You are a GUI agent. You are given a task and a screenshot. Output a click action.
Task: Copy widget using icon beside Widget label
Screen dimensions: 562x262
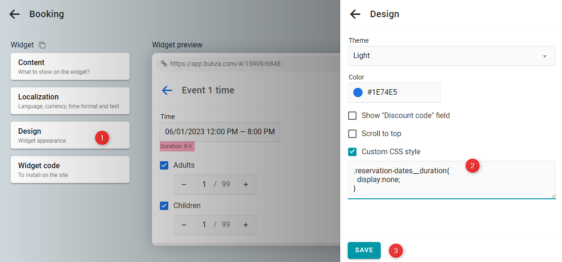click(42, 45)
